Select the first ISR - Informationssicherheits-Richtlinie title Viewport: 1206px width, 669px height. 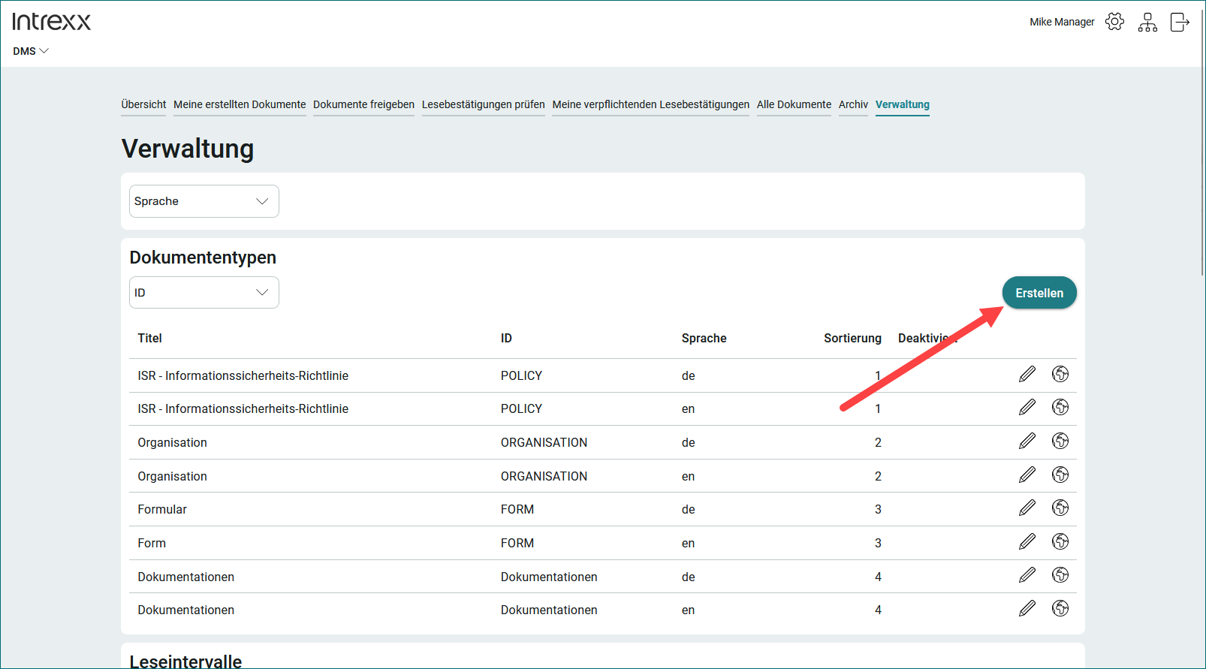point(243,375)
